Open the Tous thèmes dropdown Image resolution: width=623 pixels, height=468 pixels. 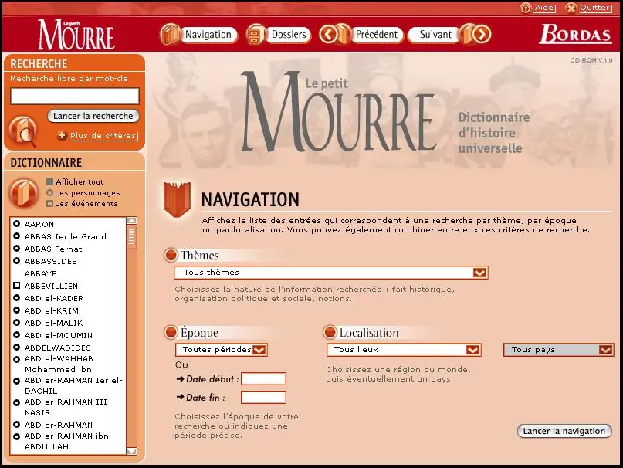pyautogui.click(x=331, y=273)
